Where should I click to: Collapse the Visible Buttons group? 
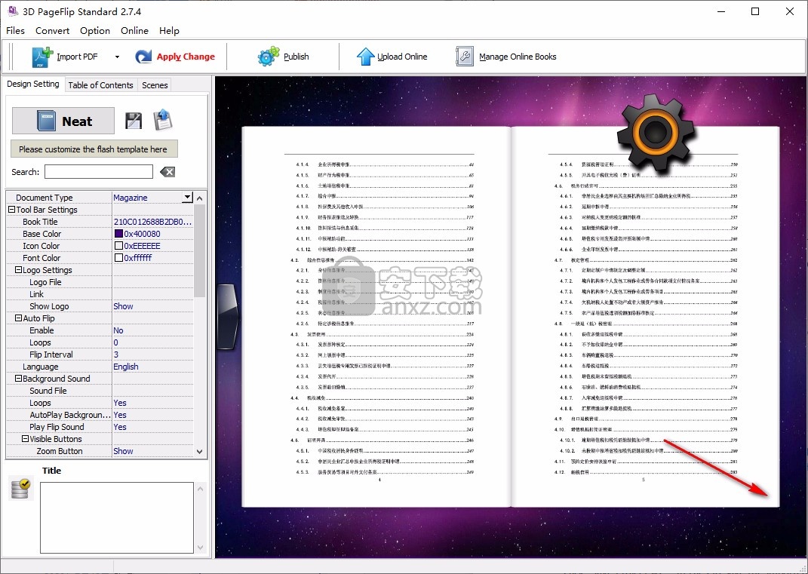pyautogui.click(x=25, y=438)
